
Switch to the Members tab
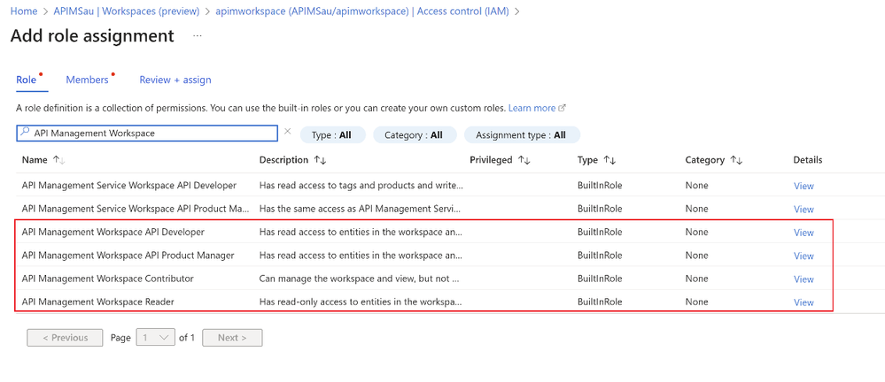click(x=87, y=80)
